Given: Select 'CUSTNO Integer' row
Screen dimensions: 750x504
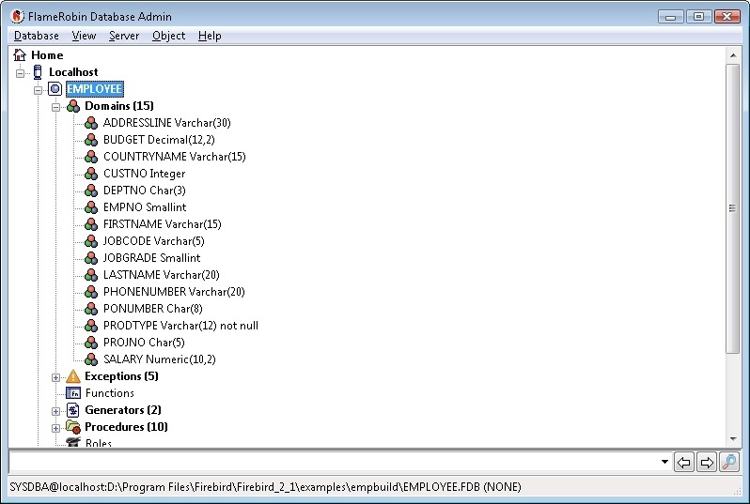Looking at the screenshot, I should point(144,174).
